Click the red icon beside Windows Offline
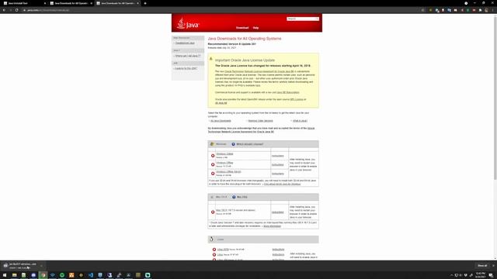The height and width of the screenshot is (279, 497). tap(213, 164)
